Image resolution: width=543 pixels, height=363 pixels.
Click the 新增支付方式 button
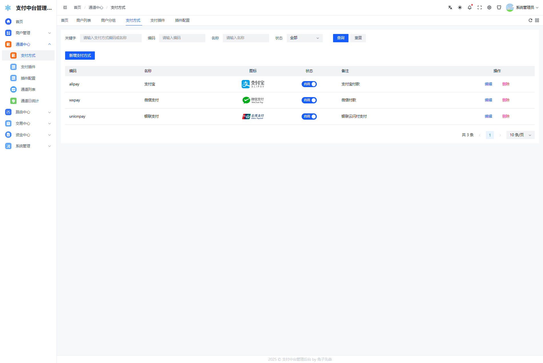point(80,56)
